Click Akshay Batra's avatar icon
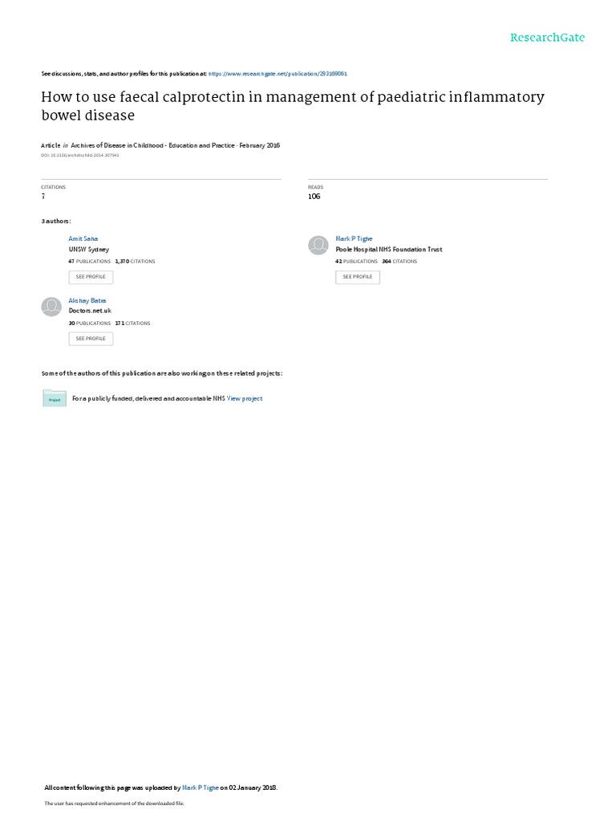The image size is (616, 822). (x=51, y=307)
